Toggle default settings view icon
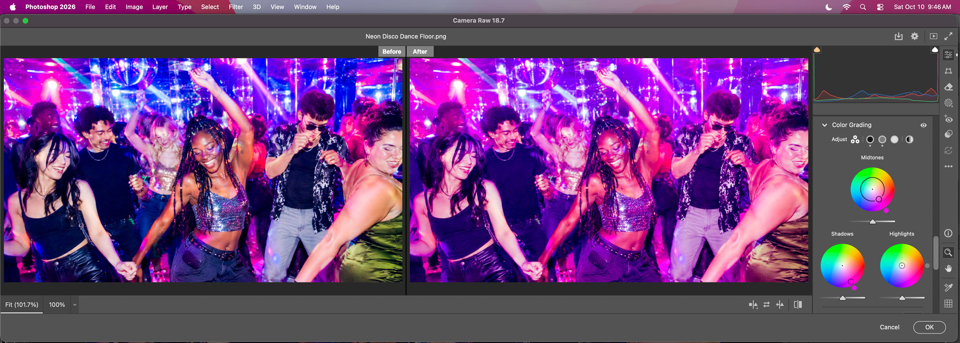 pos(798,305)
